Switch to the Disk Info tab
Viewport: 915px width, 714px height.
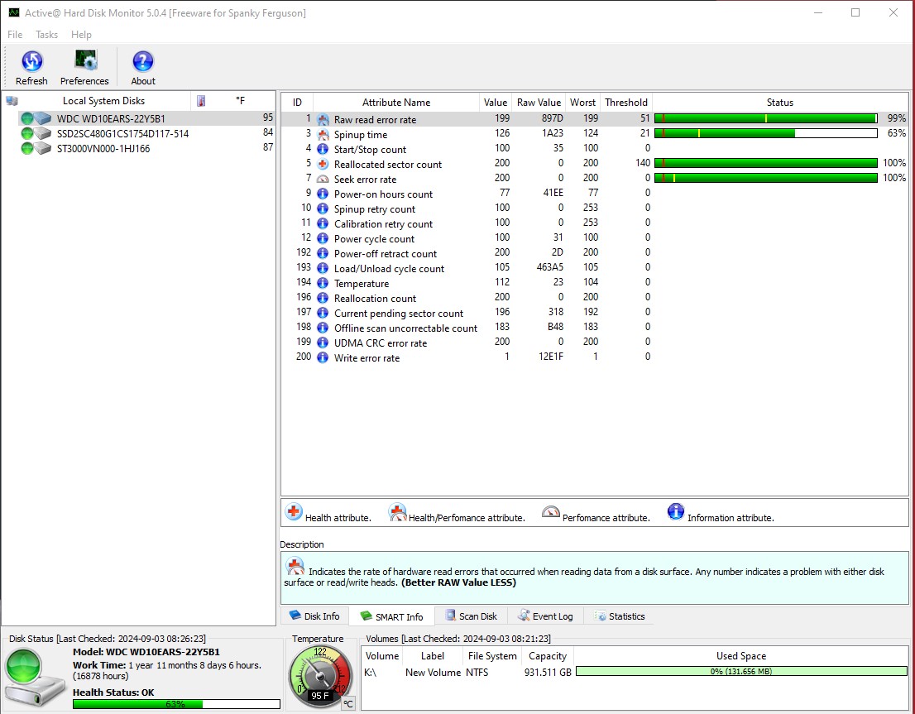314,616
